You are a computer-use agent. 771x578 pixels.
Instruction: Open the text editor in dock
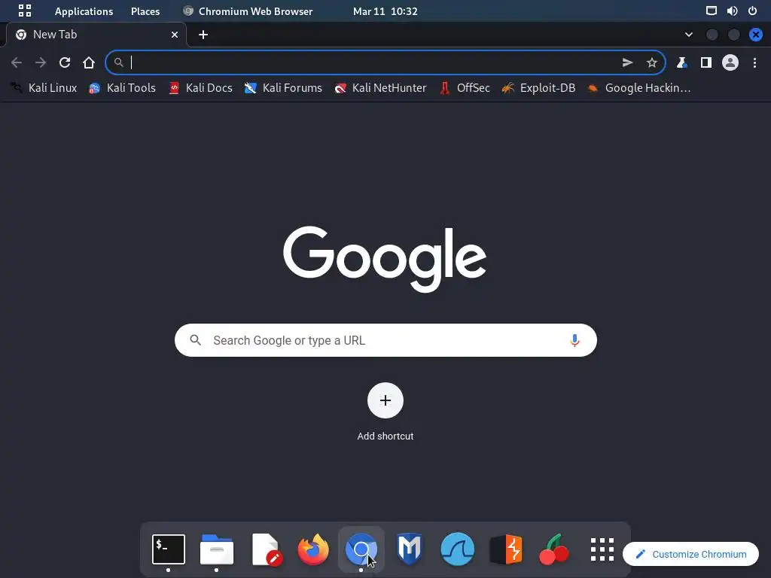coord(266,549)
